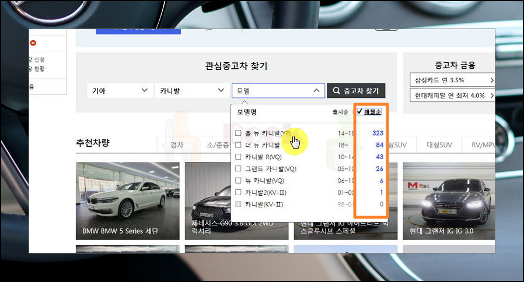Click the disabled 카니발(KV-II) checkbox
Screen dimensions: 524x282
(x=238, y=205)
